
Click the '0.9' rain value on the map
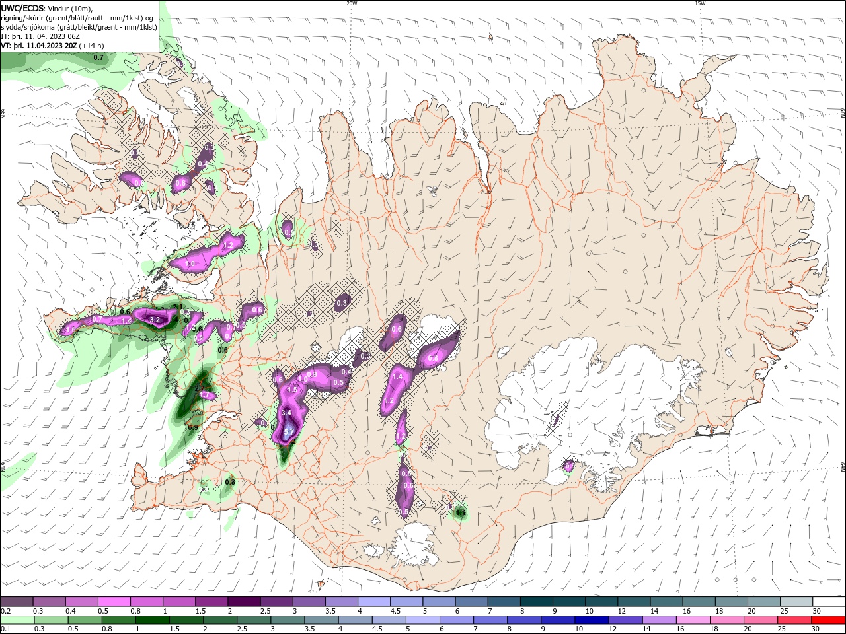point(193,428)
